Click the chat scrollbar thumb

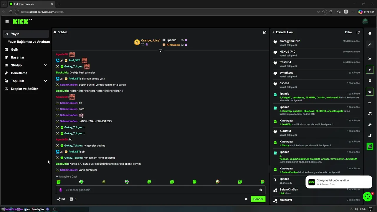(x=269, y=169)
